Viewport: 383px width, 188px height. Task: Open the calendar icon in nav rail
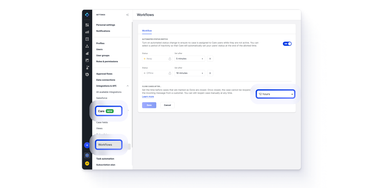click(x=87, y=39)
